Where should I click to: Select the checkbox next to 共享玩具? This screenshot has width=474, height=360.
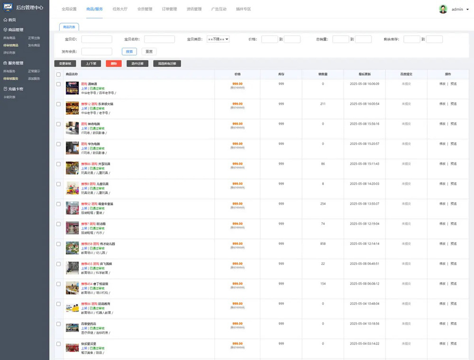[x=59, y=164]
